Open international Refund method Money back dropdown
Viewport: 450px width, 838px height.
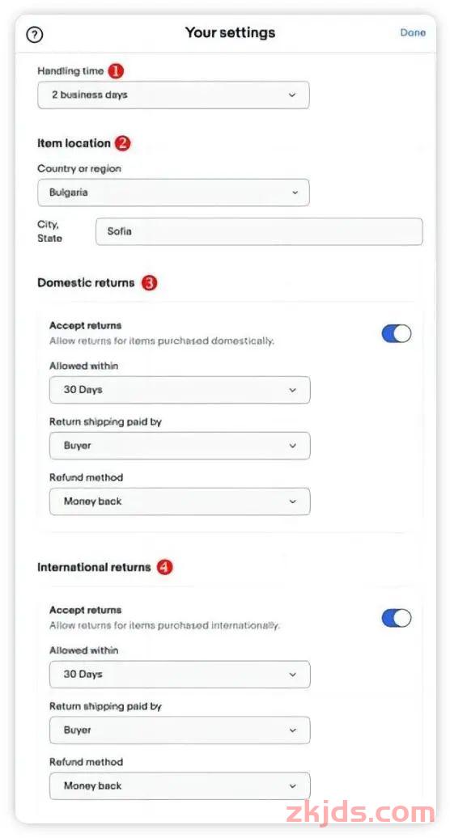(x=180, y=785)
